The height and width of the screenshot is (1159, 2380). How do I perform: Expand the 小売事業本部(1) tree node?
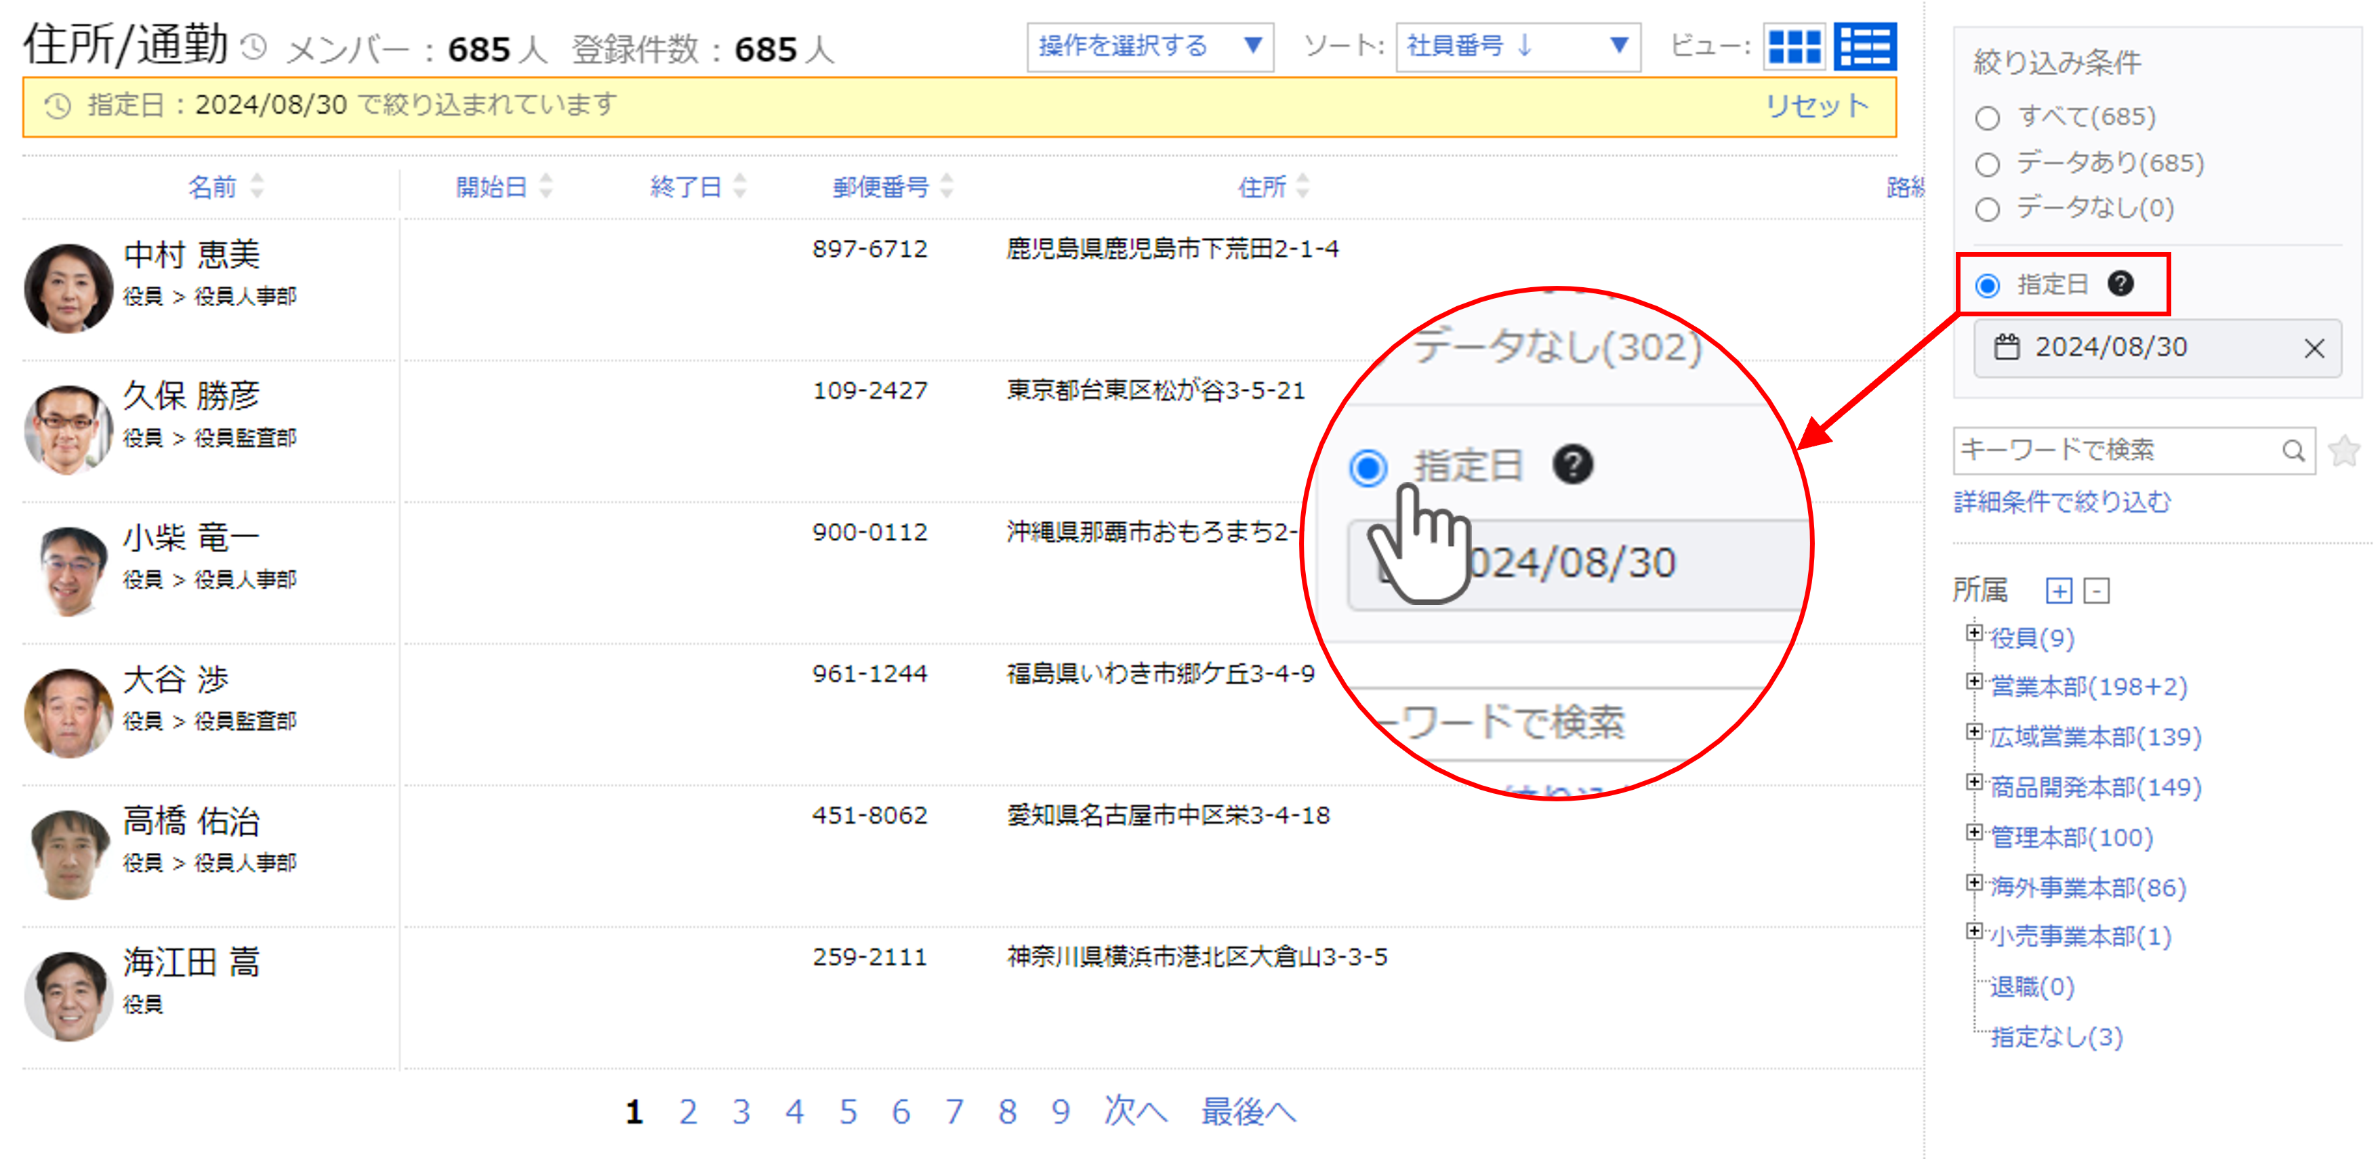tap(1974, 932)
